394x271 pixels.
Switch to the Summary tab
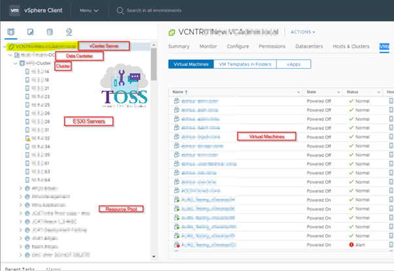(x=179, y=46)
